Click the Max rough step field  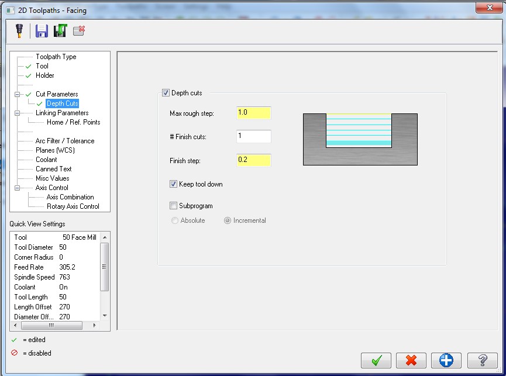click(254, 113)
